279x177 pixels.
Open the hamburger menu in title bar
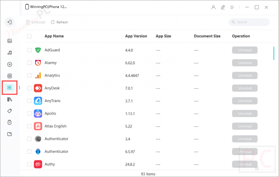coord(232,7)
